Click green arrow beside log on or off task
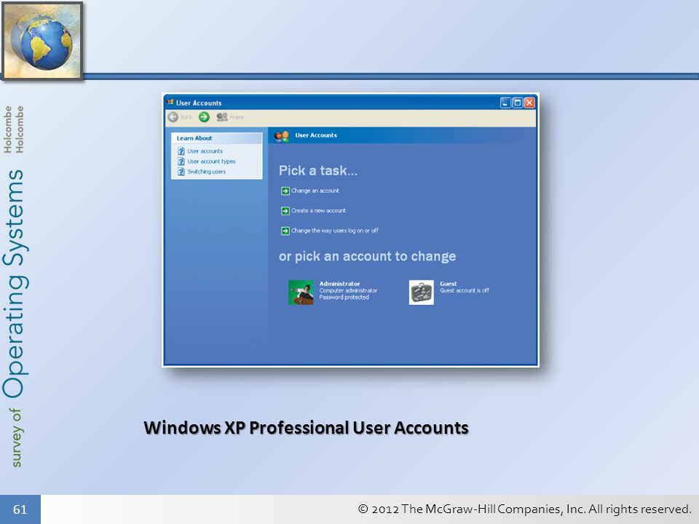The image size is (699, 524). 285,231
